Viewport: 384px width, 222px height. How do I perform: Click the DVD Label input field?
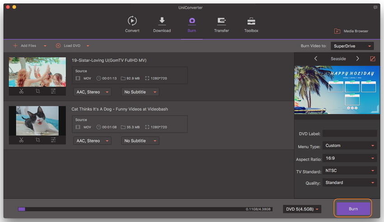[x=350, y=133]
